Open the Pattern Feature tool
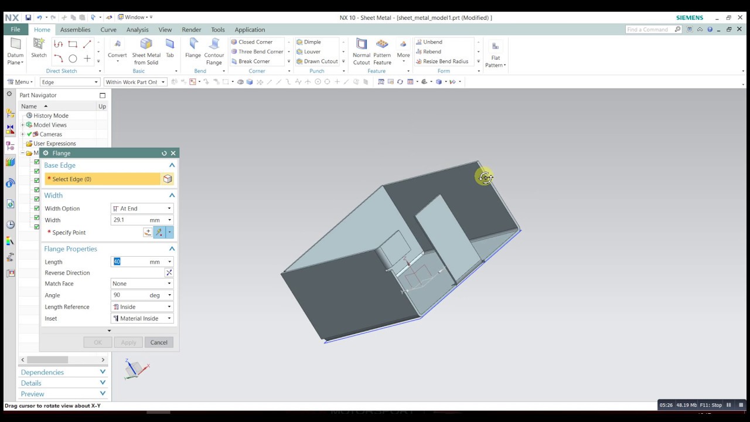This screenshot has height=422, width=750. [x=382, y=52]
